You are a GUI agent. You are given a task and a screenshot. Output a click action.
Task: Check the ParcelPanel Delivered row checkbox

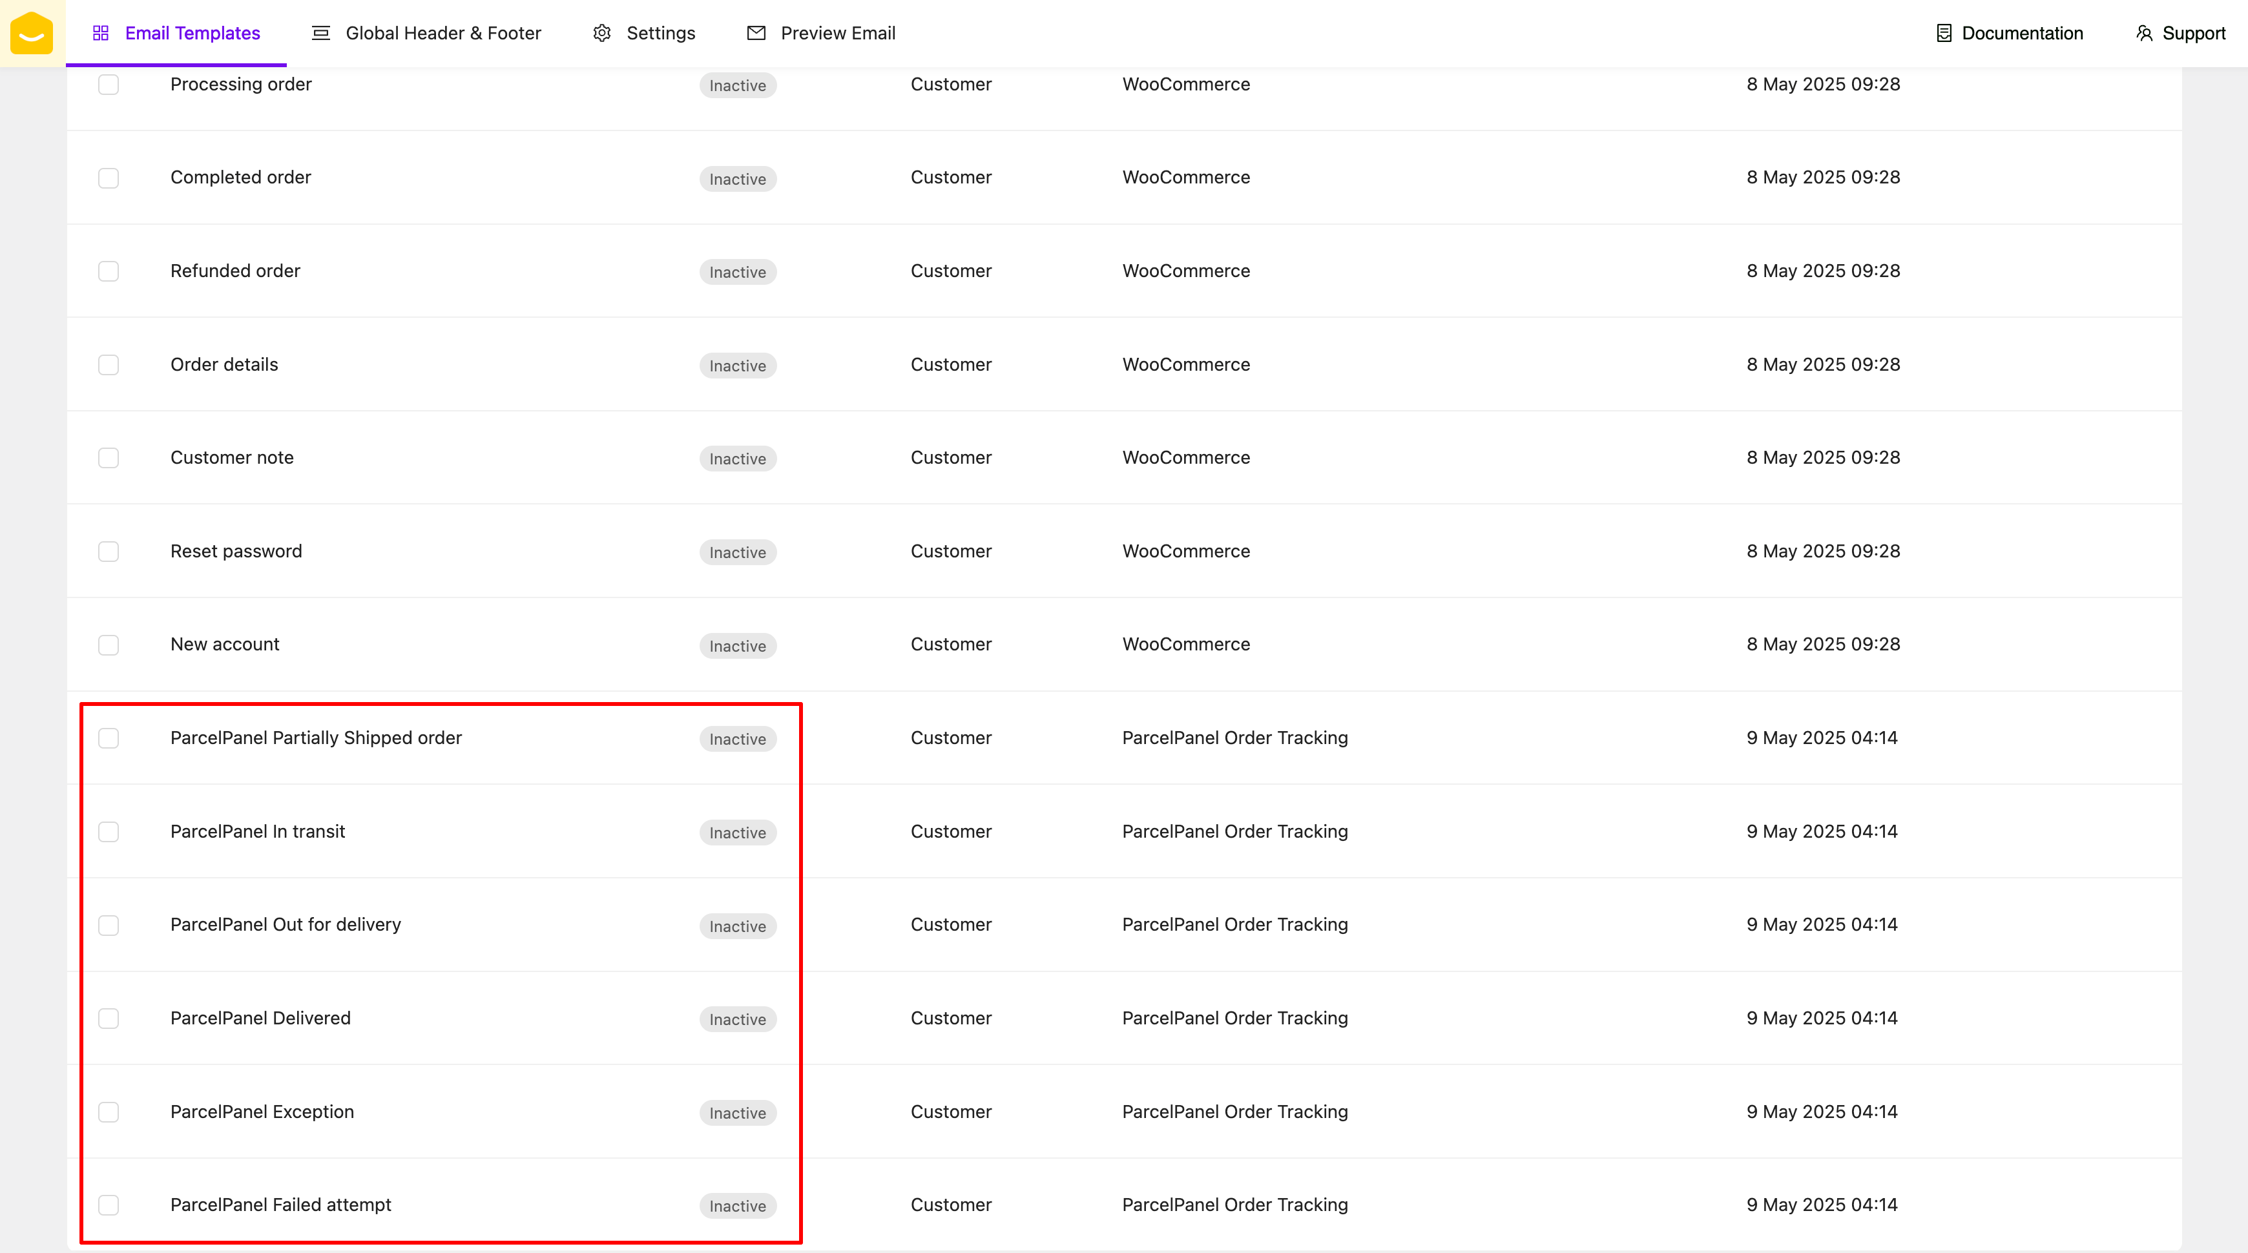click(x=109, y=1019)
